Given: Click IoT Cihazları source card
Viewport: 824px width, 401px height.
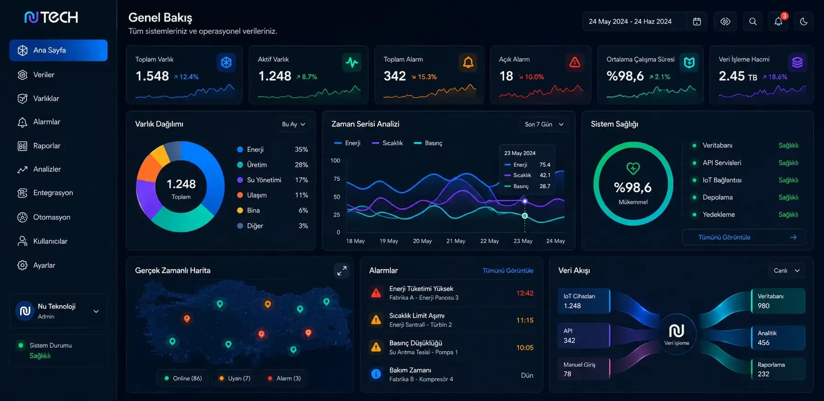Looking at the screenshot, I should 584,301.
